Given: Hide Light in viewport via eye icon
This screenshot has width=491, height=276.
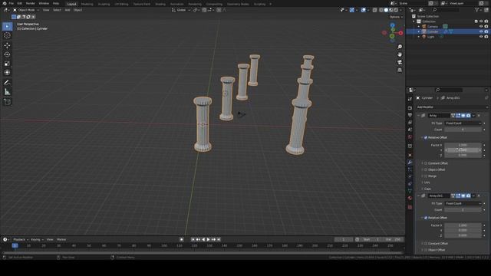Looking at the screenshot, I should 481,37.
